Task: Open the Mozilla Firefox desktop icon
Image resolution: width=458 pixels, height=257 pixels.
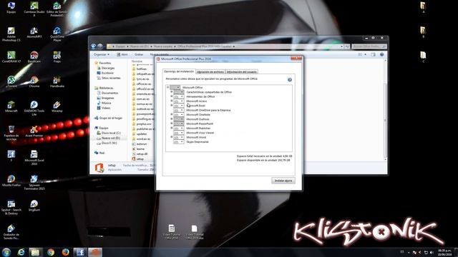Action: (11, 181)
